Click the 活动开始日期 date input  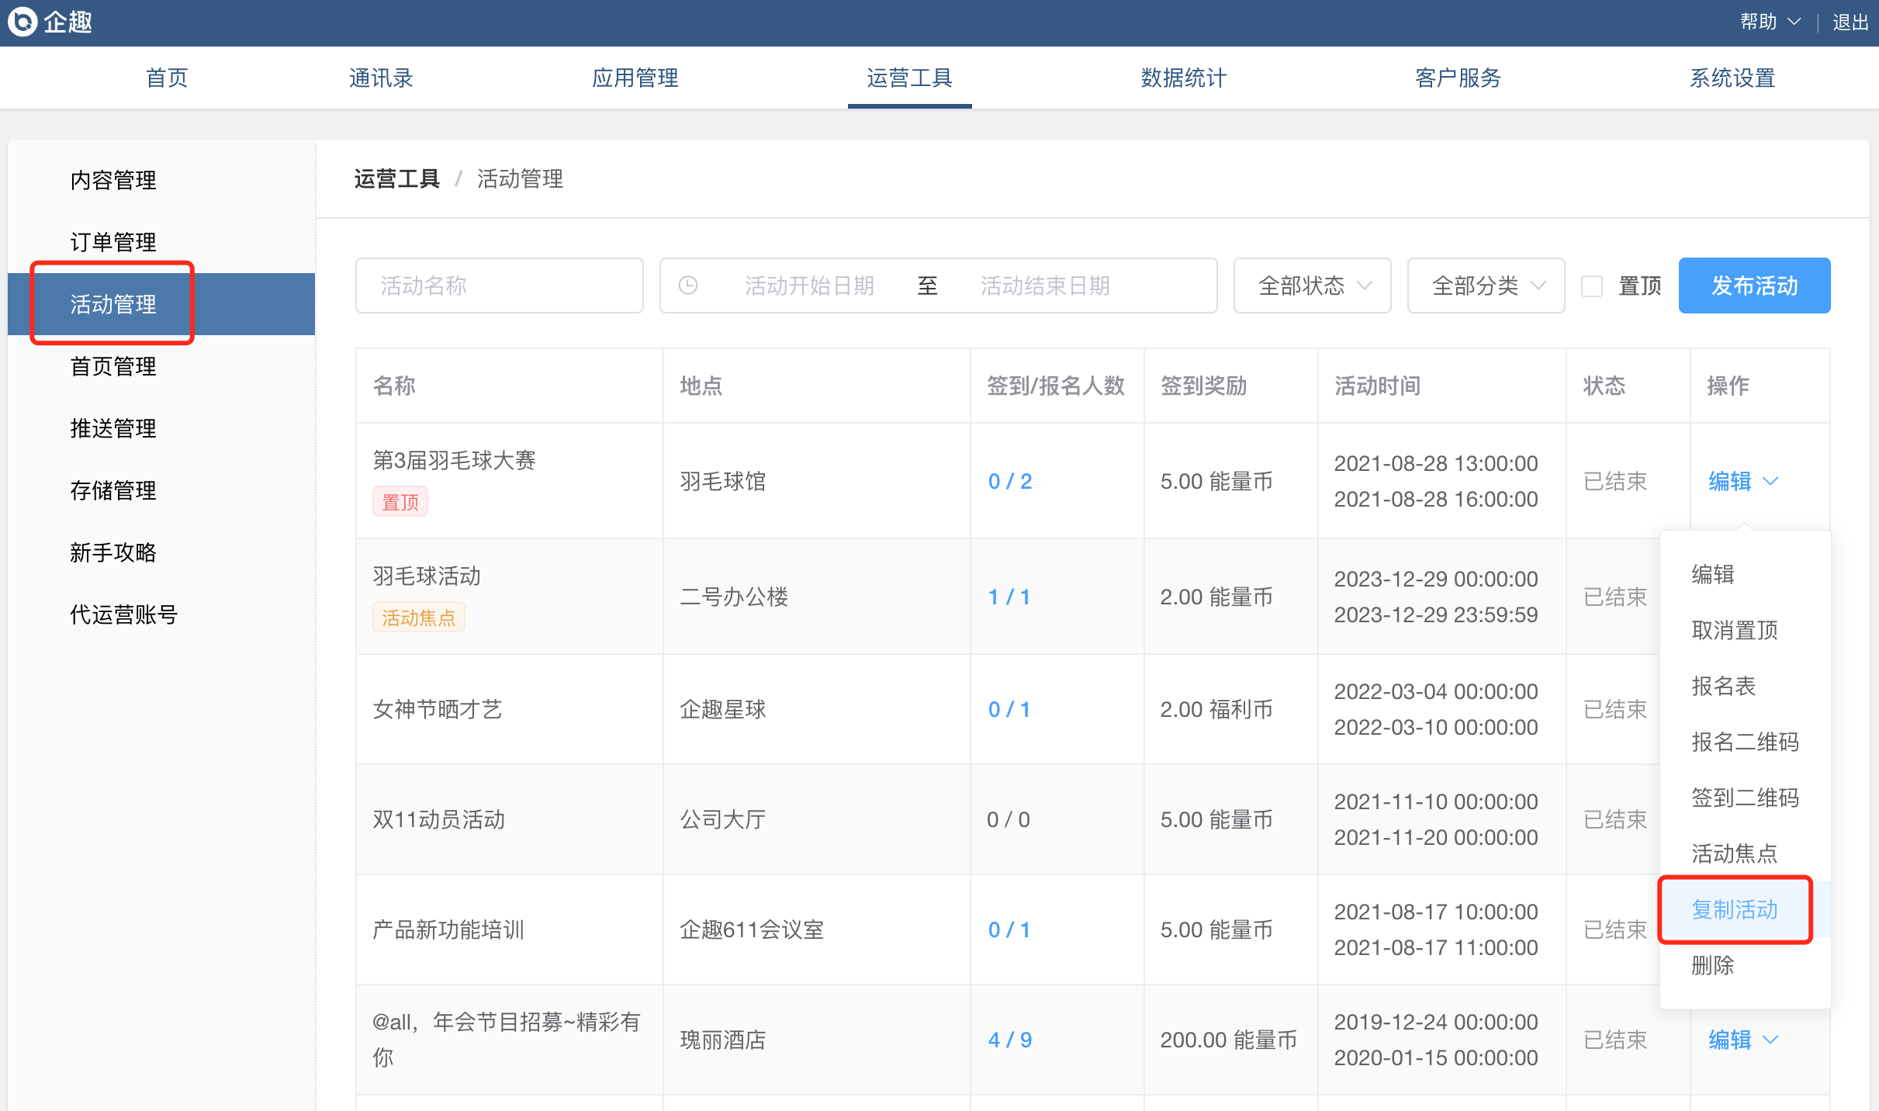coord(809,286)
